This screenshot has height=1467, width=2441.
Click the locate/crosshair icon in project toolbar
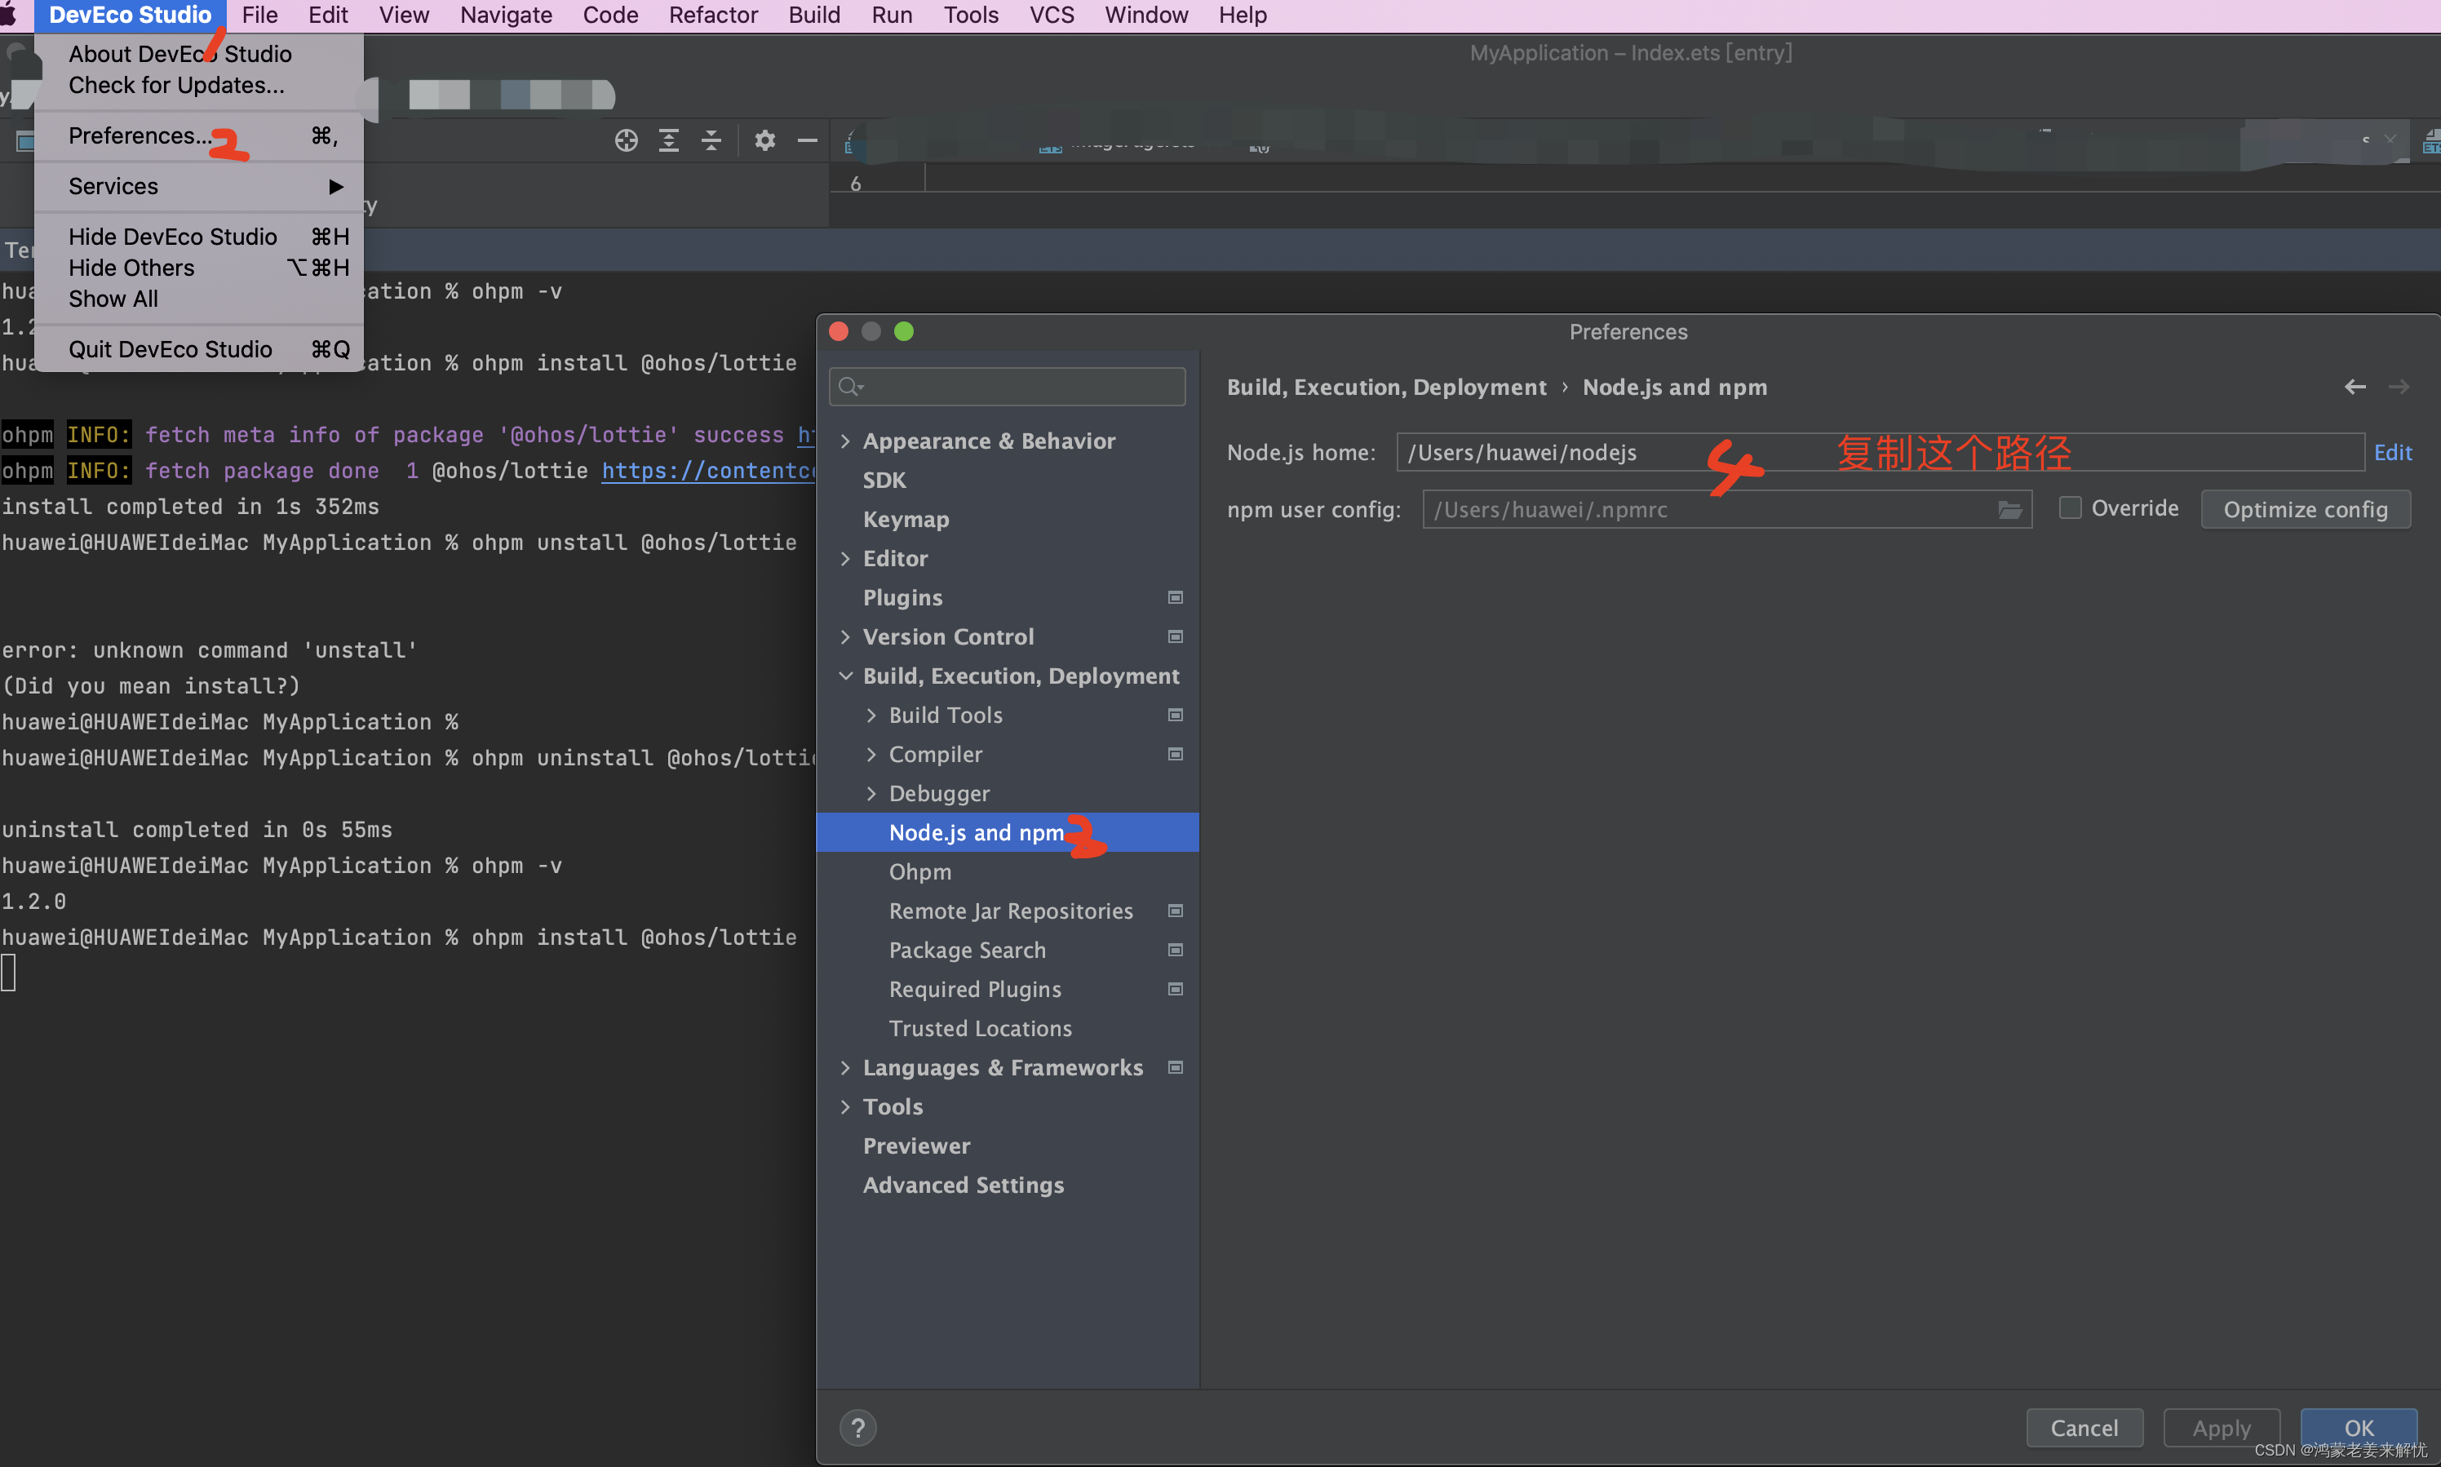(x=626, y=140)
